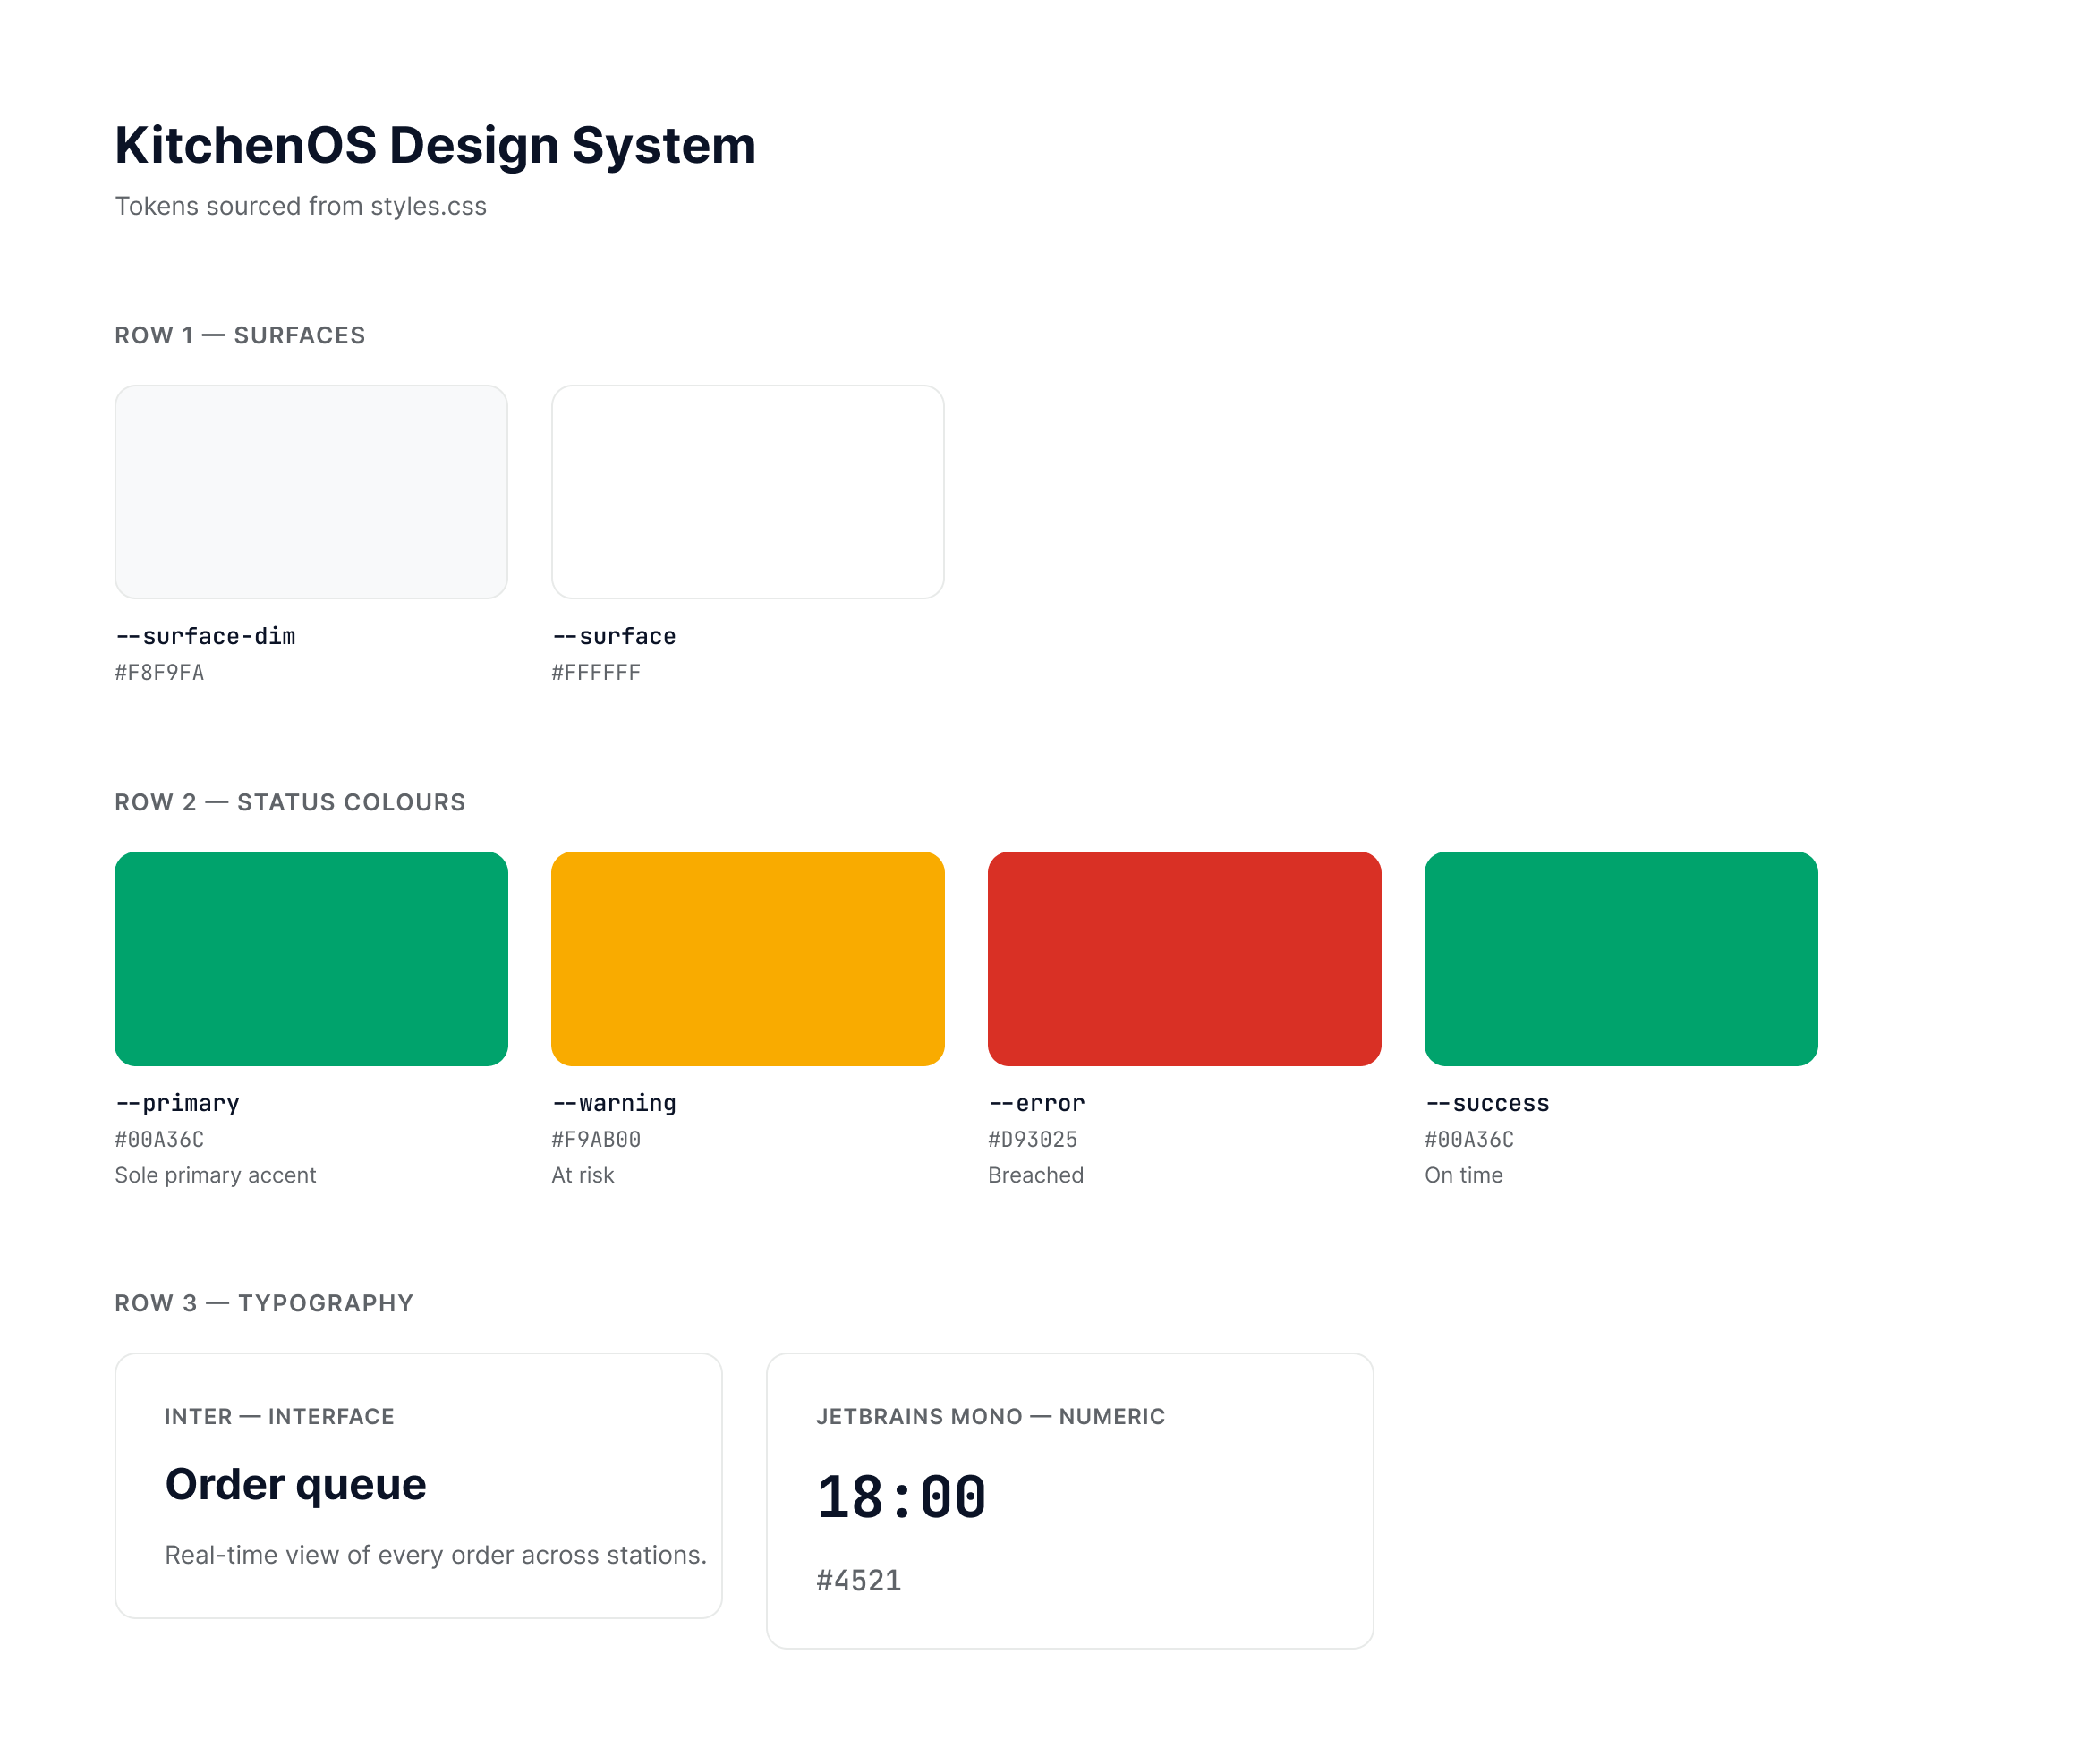Select the red --error swatch
The image size is (2076, 1764).
pos(1184,958)
